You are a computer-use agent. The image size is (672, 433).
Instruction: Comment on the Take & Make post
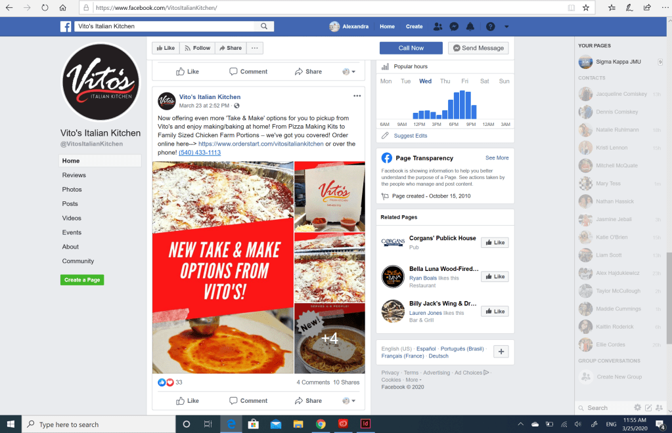(248, 401)
